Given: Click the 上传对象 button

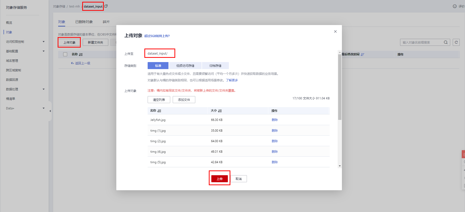Looking at the screenshot, I should point(69,42).
